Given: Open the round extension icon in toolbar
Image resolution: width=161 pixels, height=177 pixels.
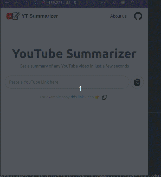Looking at the screenshot, I should point(123,2).
